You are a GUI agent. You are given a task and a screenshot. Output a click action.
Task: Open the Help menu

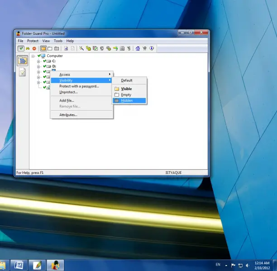70,41
